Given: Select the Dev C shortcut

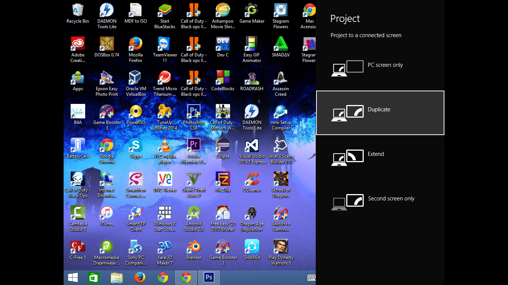Looking at the screenshot, I should click(x=223, y=47).
